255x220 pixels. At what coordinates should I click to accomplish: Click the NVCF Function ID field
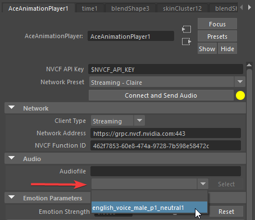click(166, 145)
